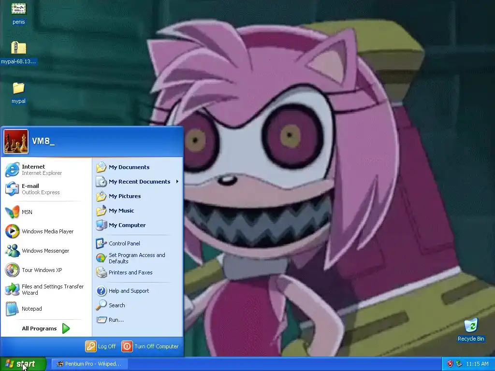Click the red security shield tray icon
The height and width of the screenshot is (371, 495).
pyautogui.click(x=450, y=364)
